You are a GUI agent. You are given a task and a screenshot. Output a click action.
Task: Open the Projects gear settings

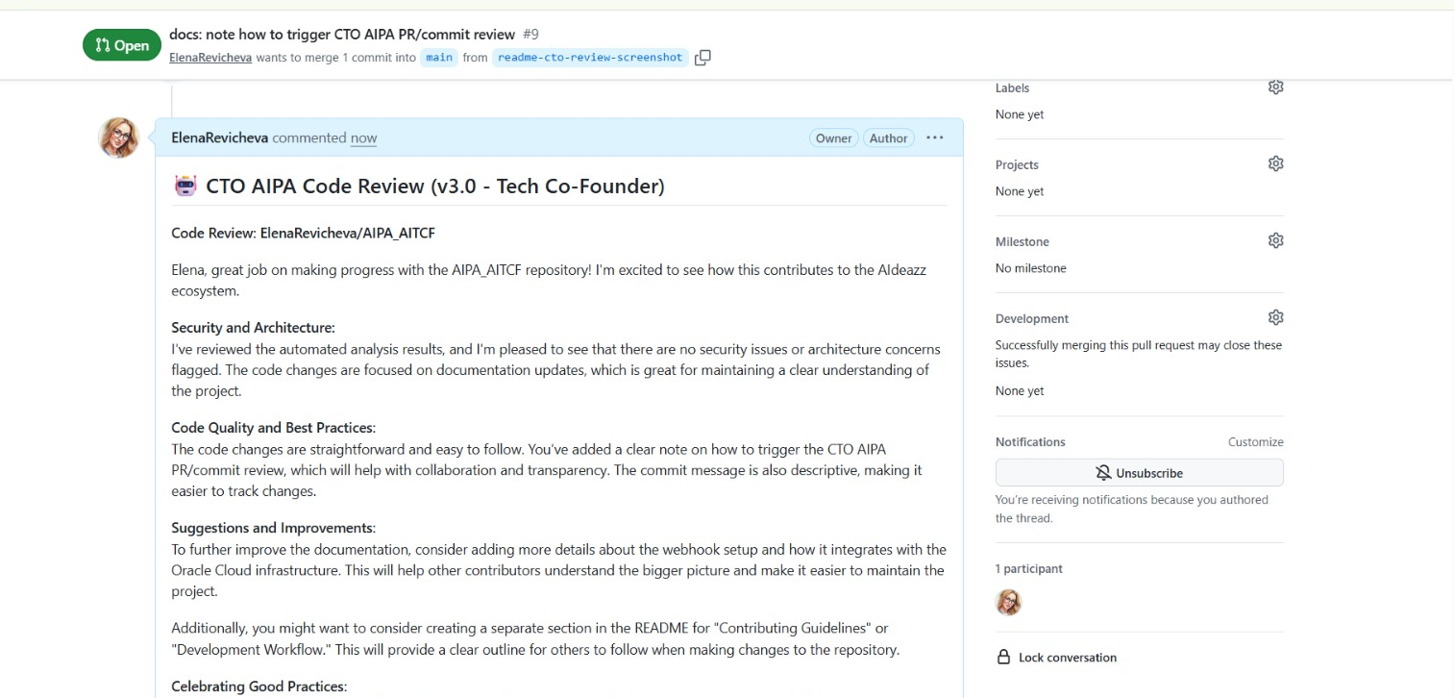point(1275,163)
